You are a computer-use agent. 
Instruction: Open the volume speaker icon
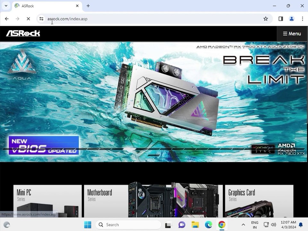[x=273, y=225]
